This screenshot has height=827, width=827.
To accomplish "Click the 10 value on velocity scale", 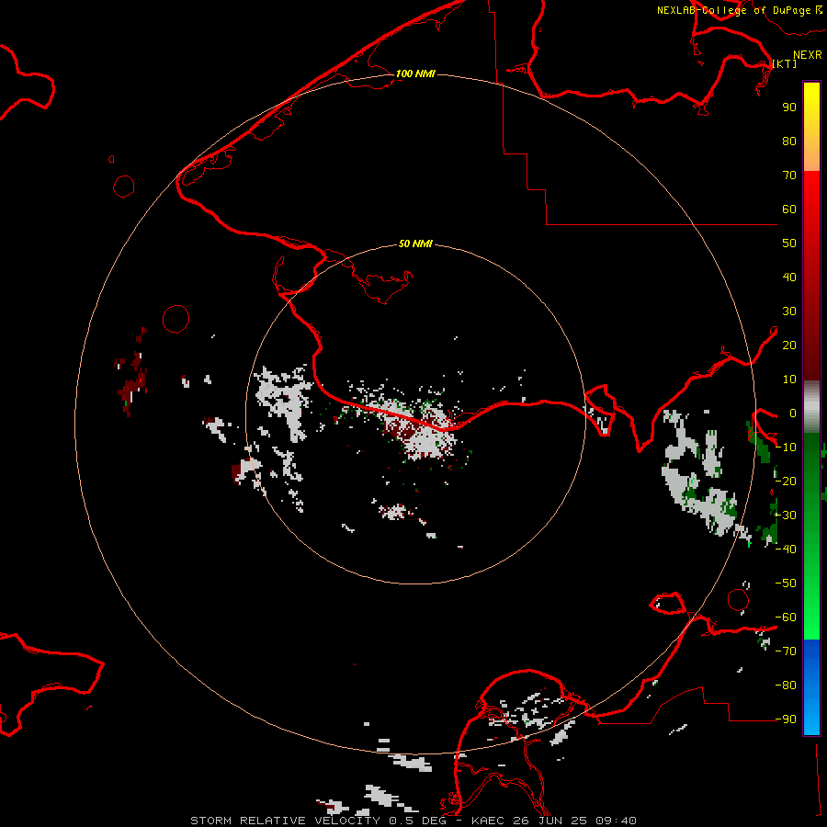I will (x=789, y=380).
